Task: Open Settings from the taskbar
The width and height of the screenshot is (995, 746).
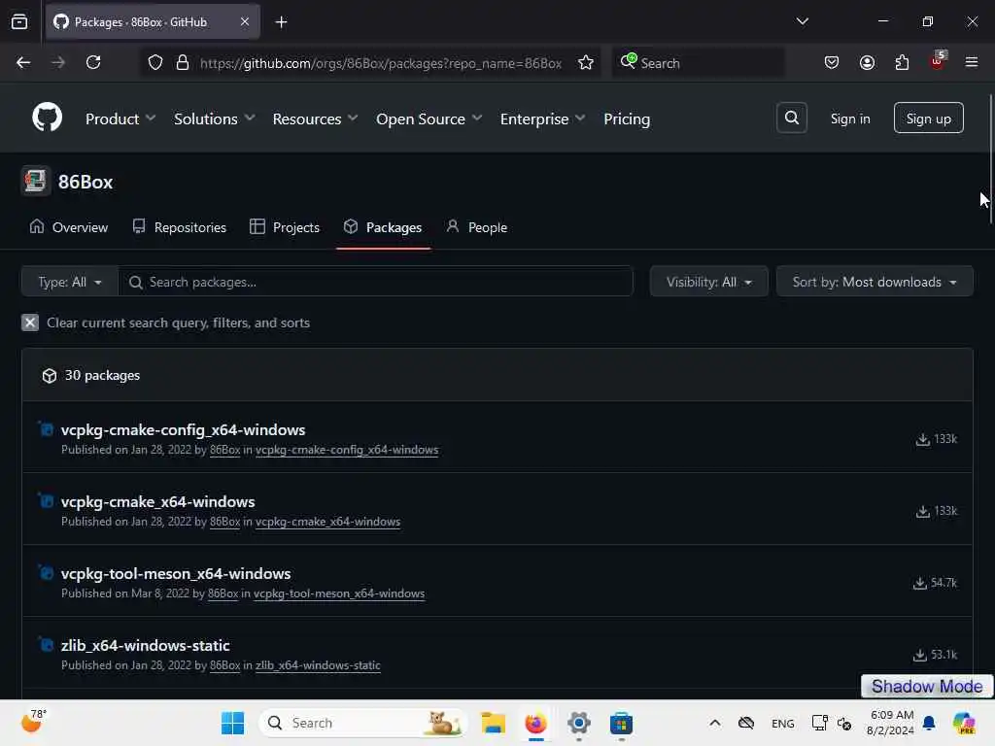Action: coord(579,723)
